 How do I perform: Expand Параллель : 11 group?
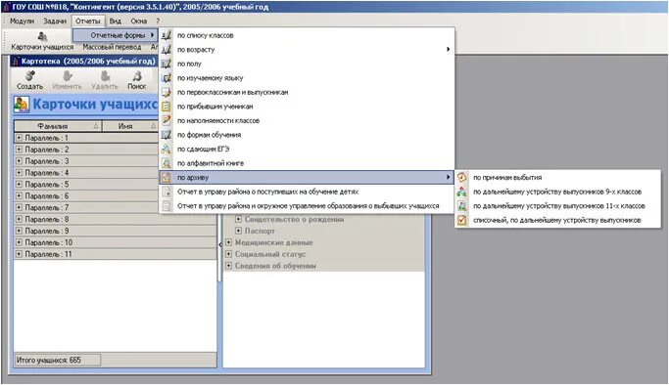[19, 254]
